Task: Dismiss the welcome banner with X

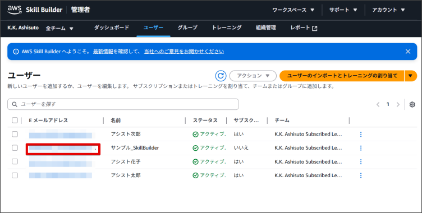Action: [x=408, y=52]
